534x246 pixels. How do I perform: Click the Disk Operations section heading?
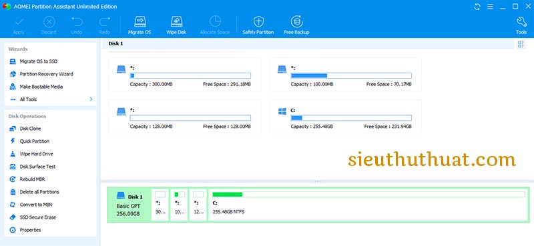click(x=27, y=116)
